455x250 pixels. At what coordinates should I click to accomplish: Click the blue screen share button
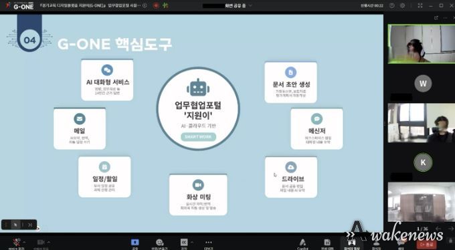(x=135, y=242)
